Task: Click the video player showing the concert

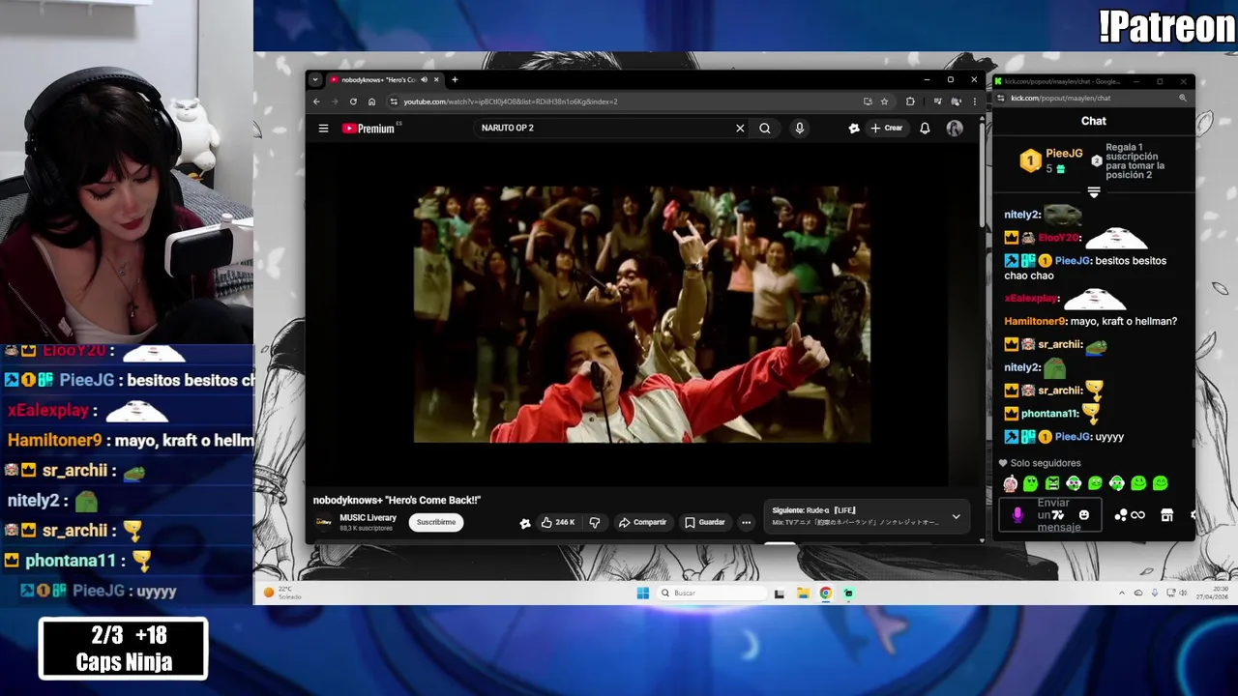Action: pos(642,314)
